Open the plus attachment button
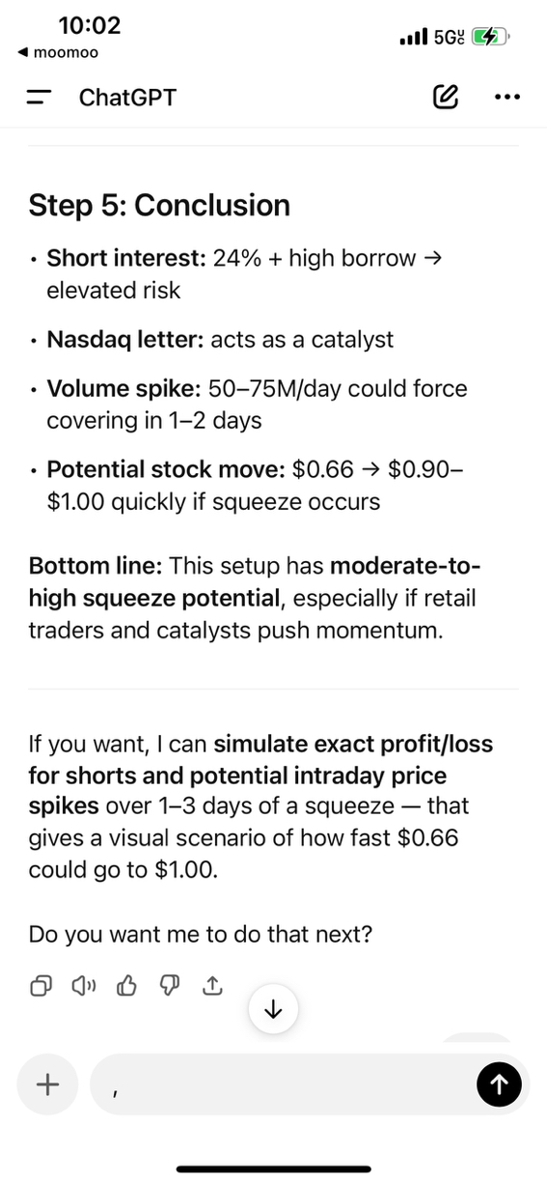Screen dimensions: 547x1184 pos(47,1085)
